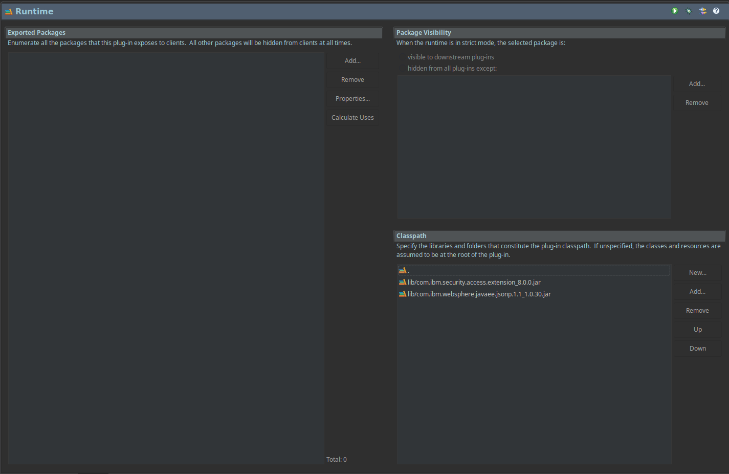Select 'hidden from all plug-ins except:' option

point(448,69)
